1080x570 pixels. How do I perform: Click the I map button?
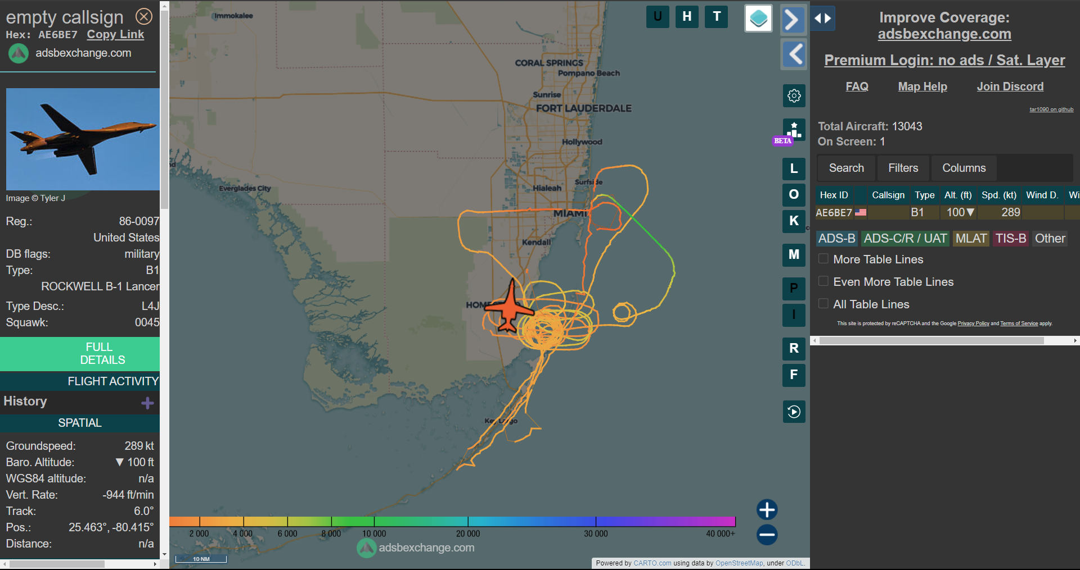[x=794, y=315]
